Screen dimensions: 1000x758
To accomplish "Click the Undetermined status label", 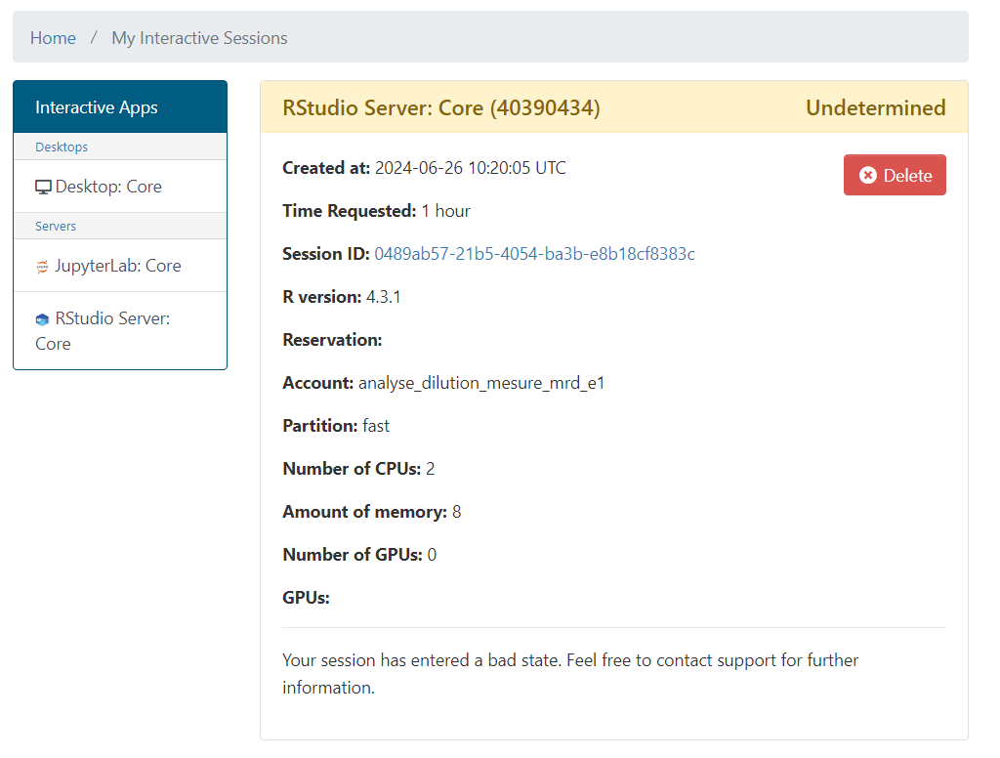I will 876,107.
